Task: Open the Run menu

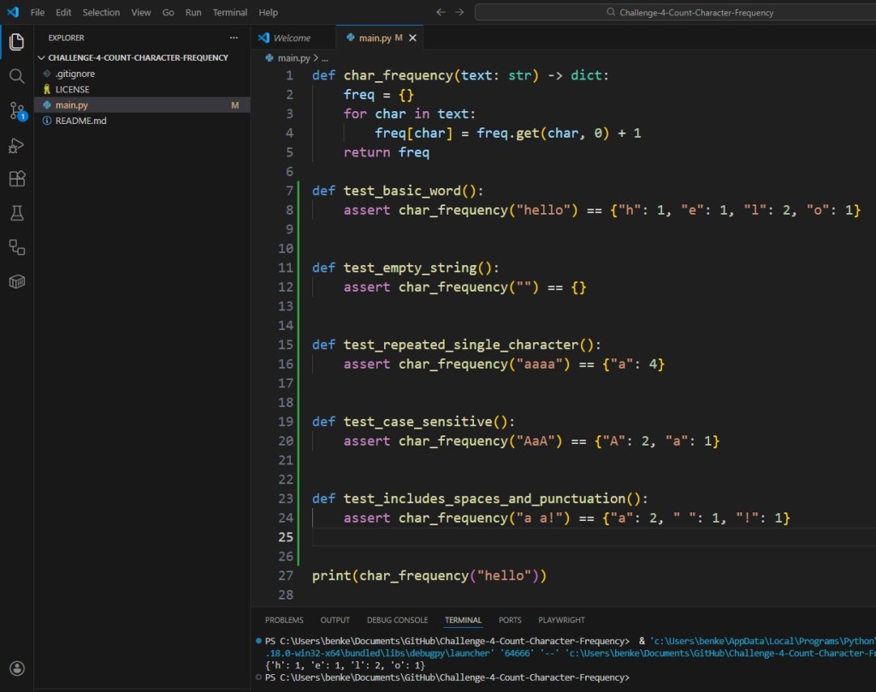Action: (x=192, y=12)
